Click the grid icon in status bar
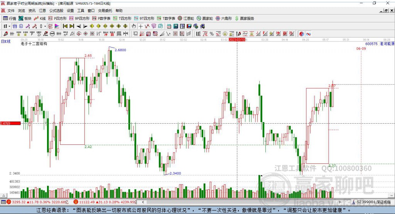This screenshot has width=395, height=214. 3,202
